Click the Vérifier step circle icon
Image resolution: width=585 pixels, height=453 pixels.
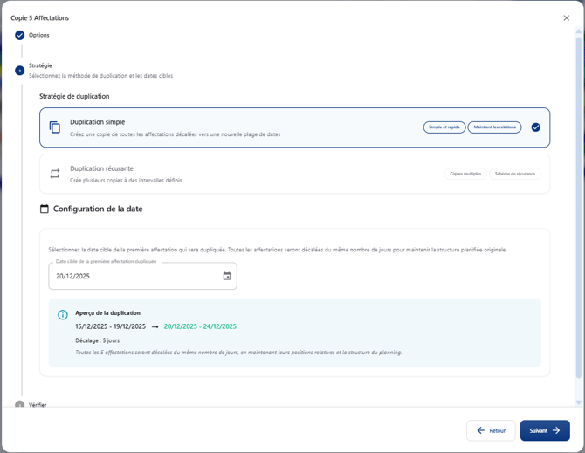click(x=19, y=405)
